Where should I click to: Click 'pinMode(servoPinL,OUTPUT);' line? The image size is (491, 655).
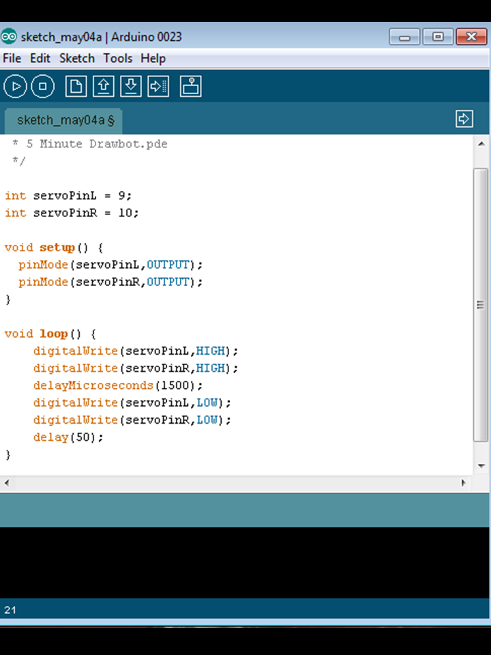[110, 265]
